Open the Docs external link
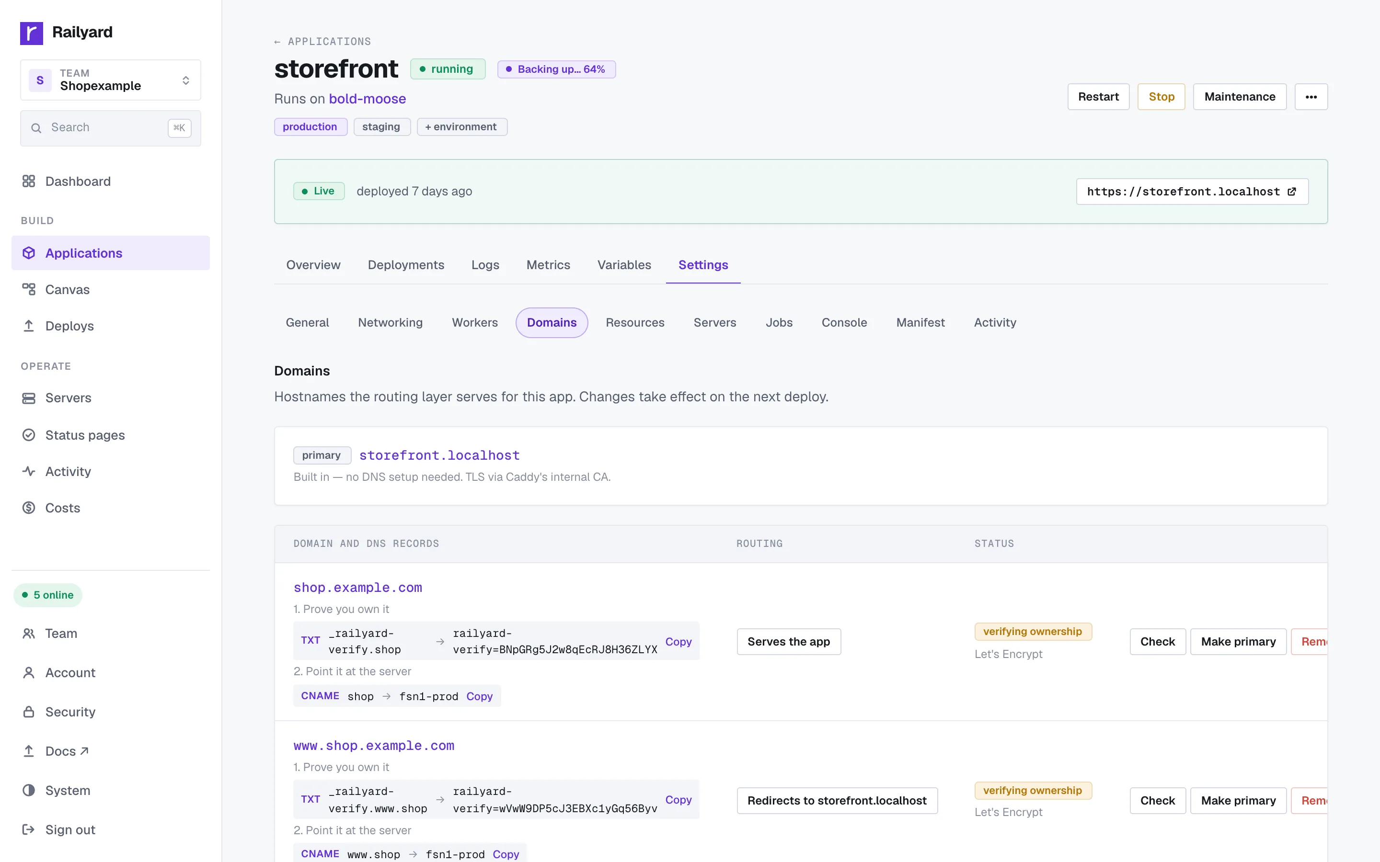 click(67, 751)
